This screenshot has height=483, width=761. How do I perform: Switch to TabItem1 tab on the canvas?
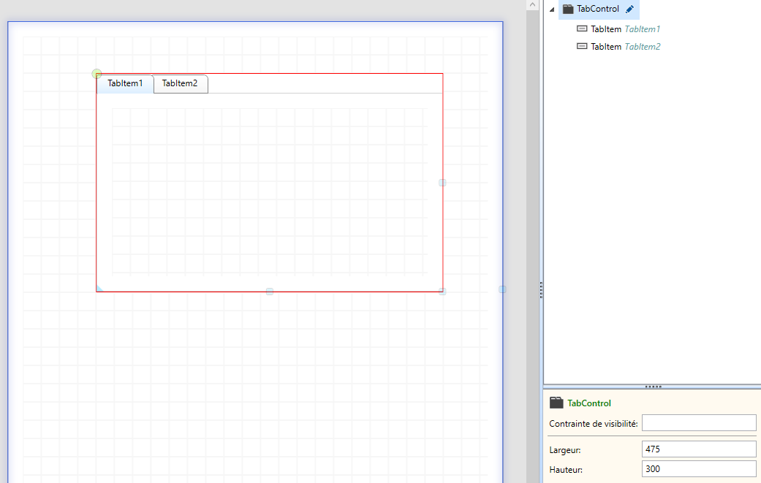click(125, 84)
